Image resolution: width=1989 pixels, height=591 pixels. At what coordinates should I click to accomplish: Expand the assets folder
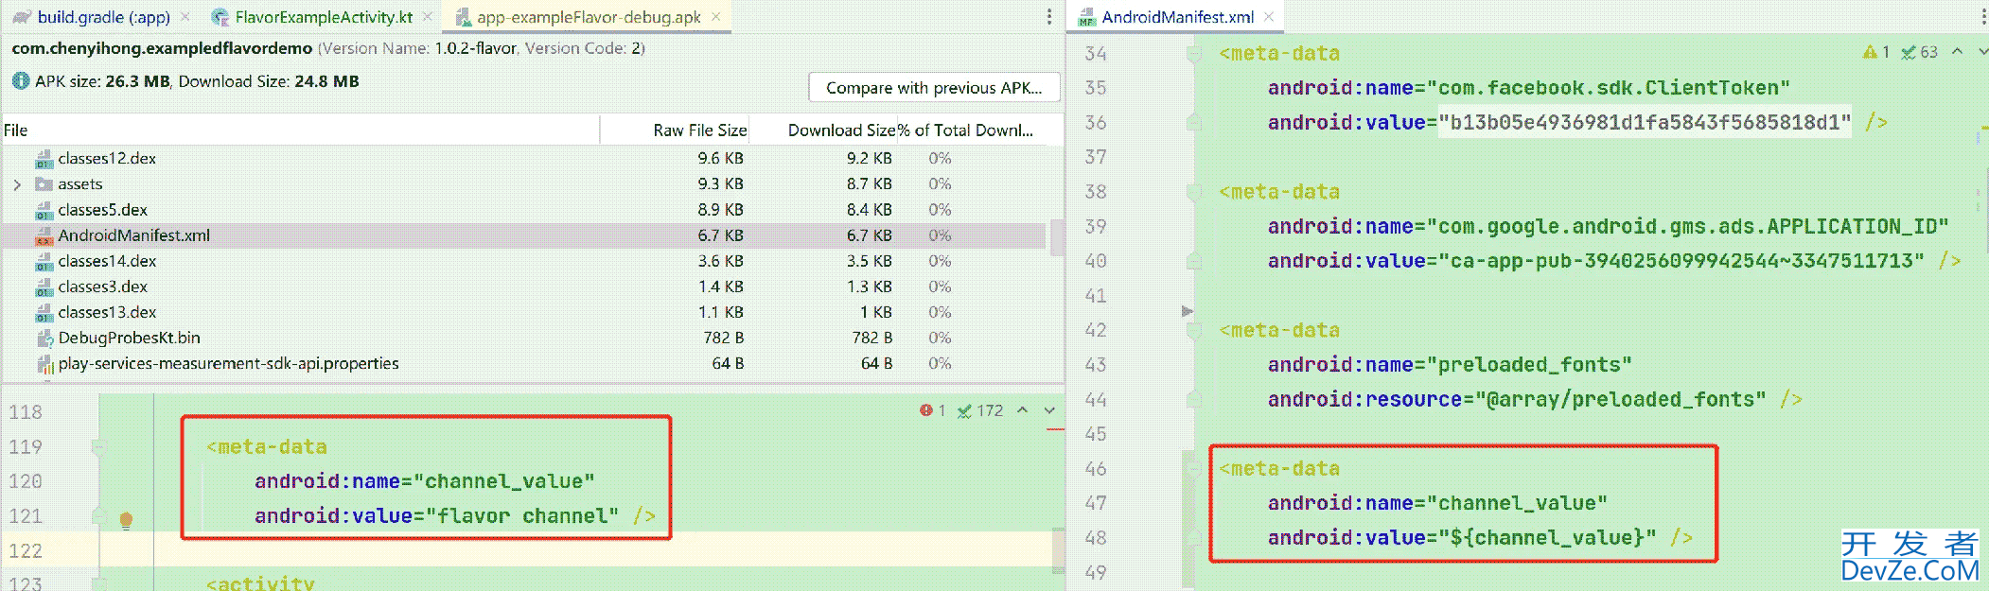[x=17, y=184]
